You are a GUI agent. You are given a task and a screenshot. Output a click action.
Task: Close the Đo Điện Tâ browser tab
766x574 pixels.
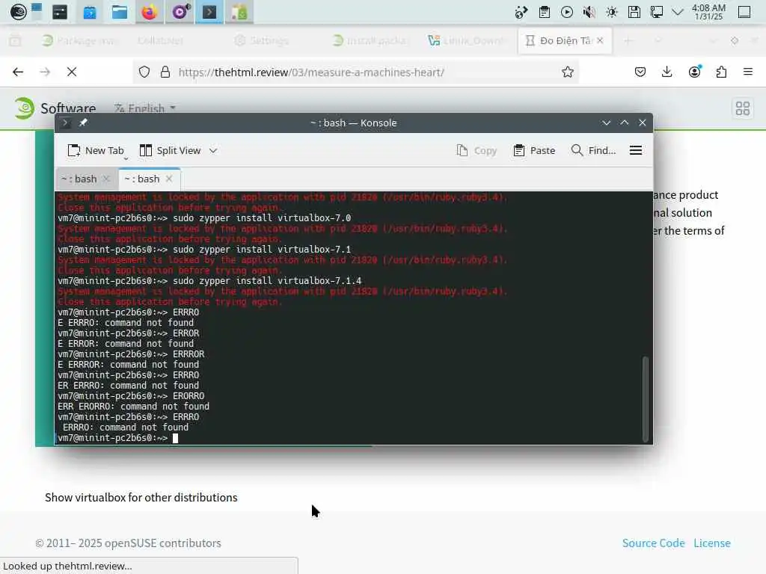tap(601, 40)
